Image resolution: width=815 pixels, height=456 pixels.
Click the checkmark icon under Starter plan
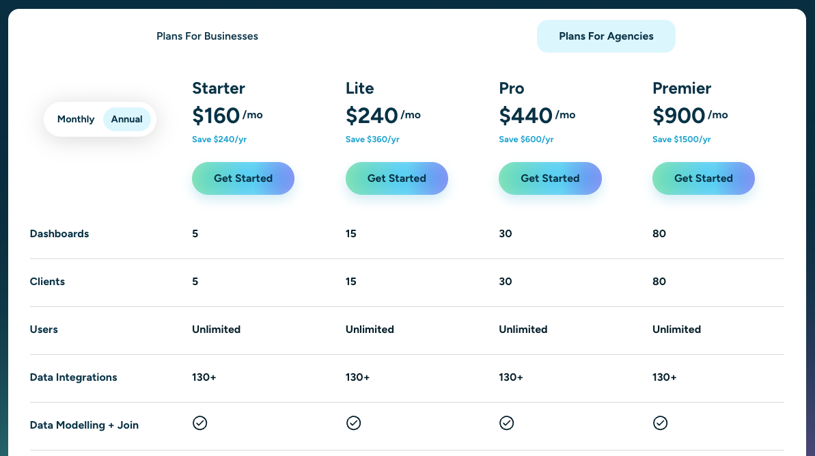(x=200, y=423)
